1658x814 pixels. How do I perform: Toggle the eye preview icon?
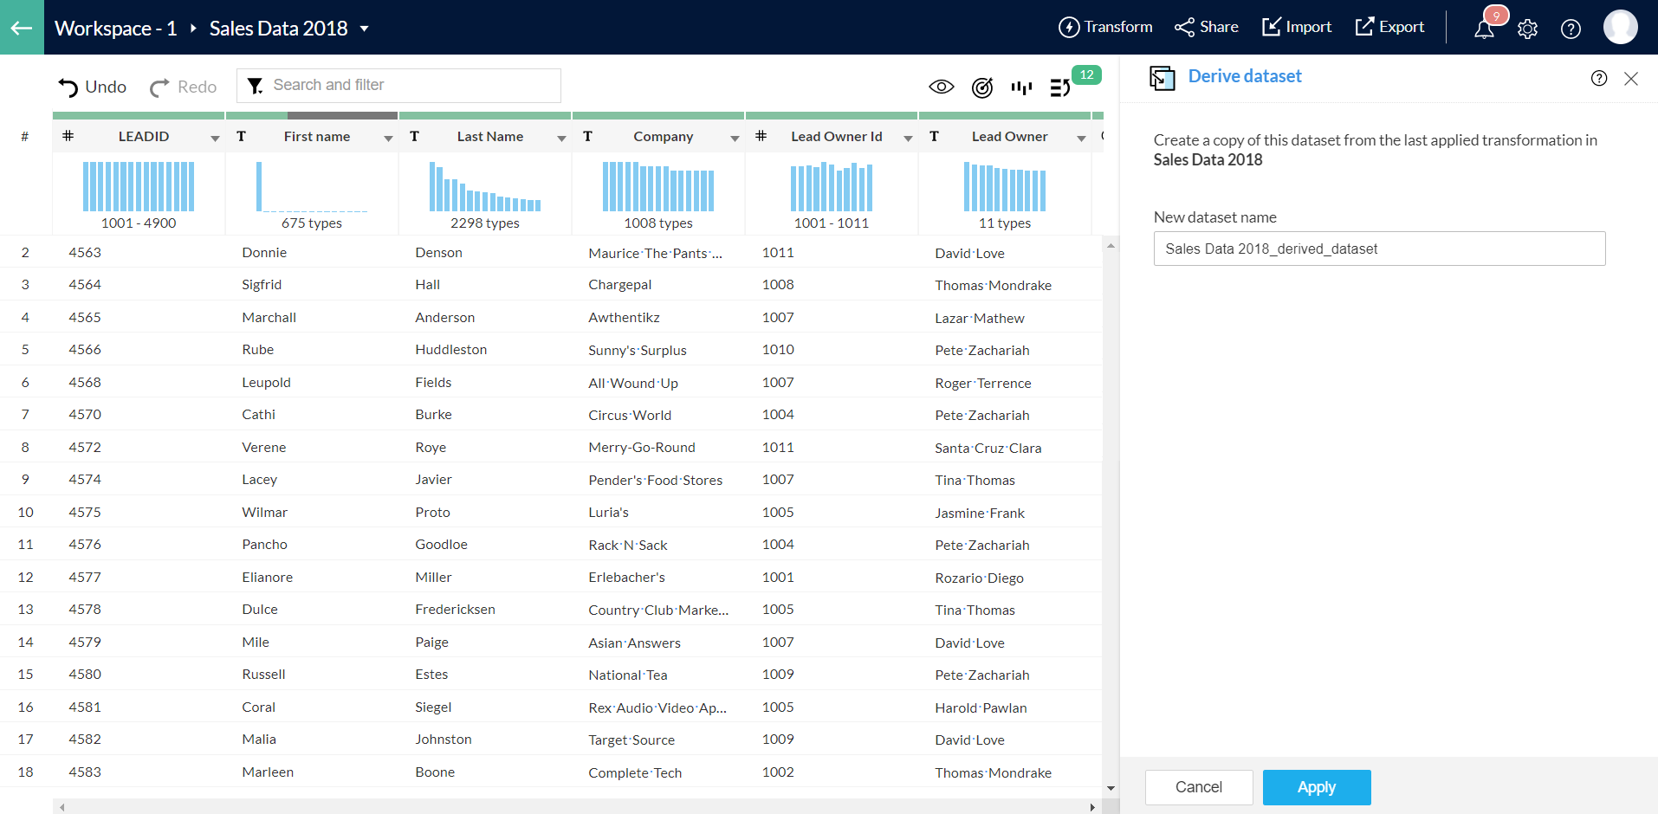pyautogui.click(x=942, y=87)
